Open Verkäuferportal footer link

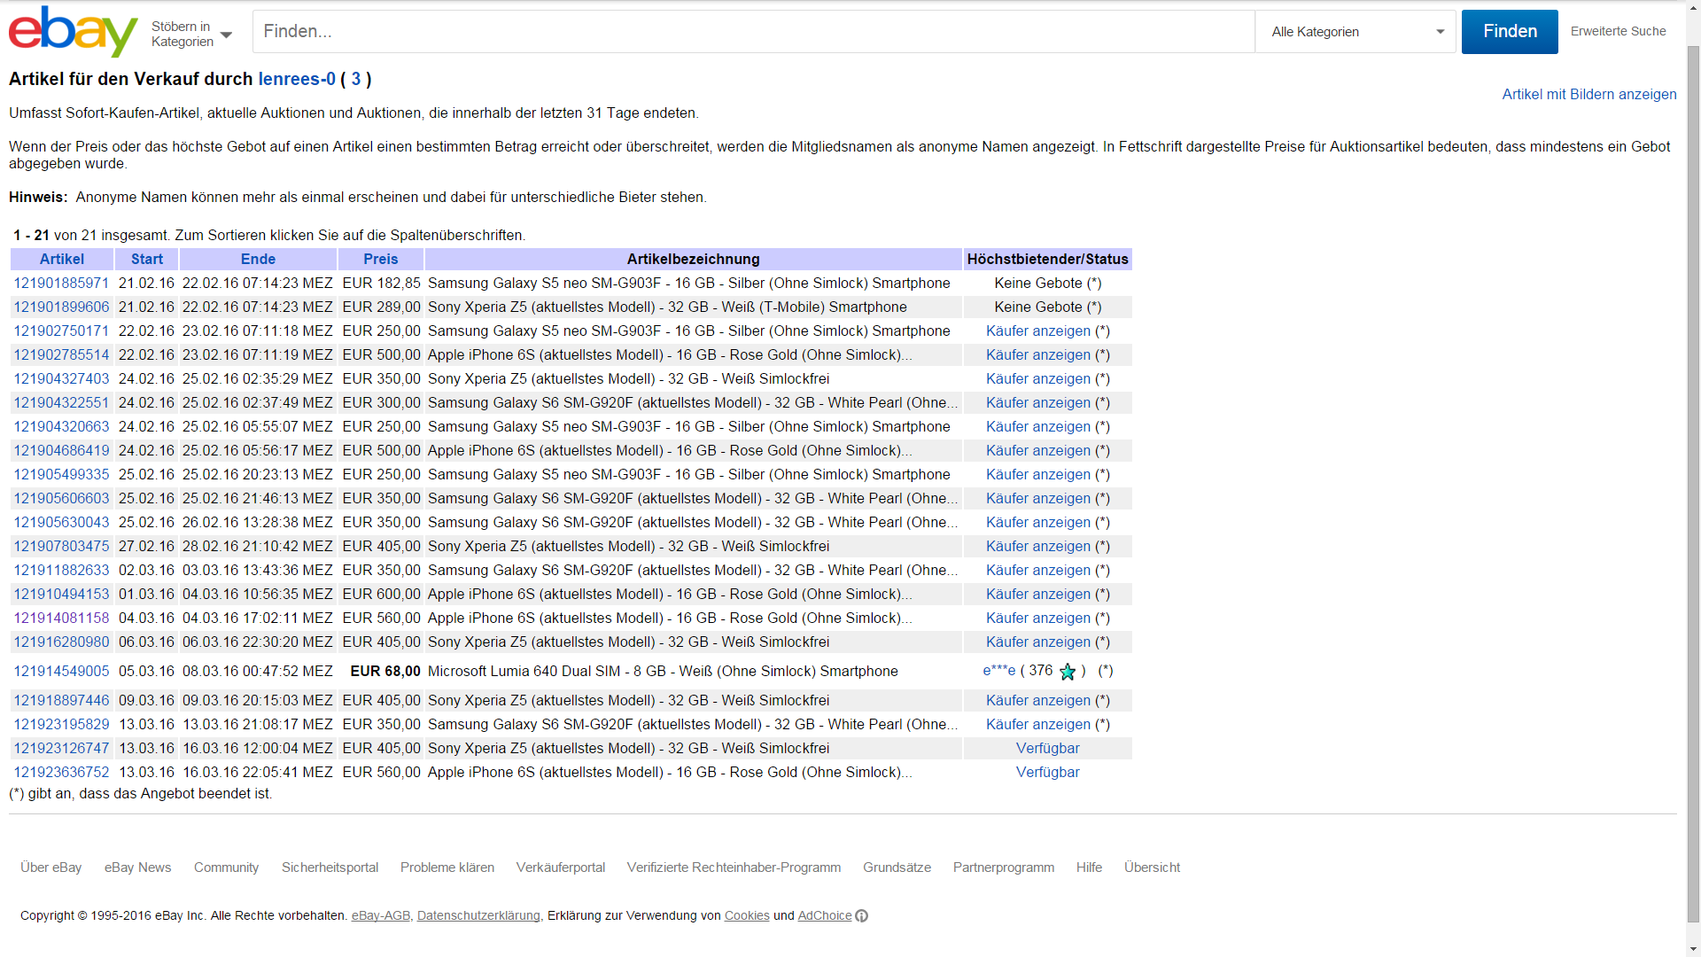pos(561,868)
